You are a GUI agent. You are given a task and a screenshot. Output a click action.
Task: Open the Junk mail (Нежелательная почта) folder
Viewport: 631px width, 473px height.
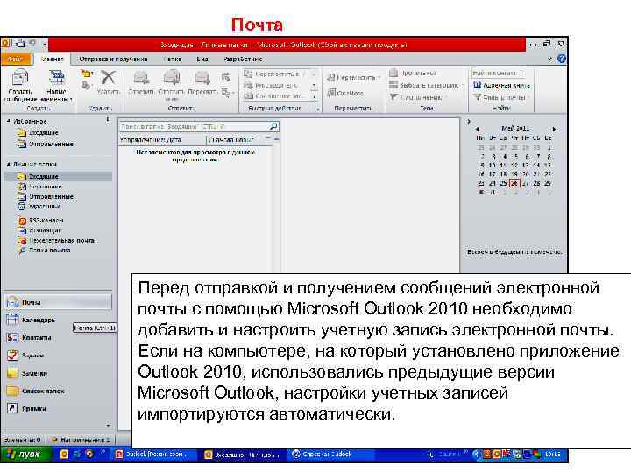(56, 241)
